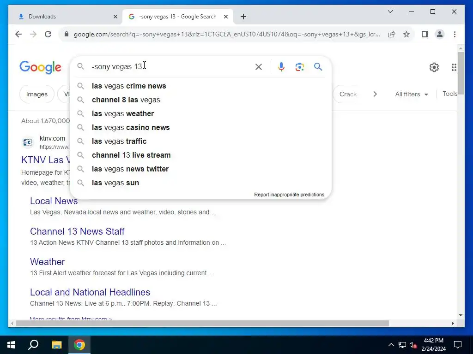Screen dimensions: 473x354
Task: Open Local and National Headlines link
Action: point(90,292)
